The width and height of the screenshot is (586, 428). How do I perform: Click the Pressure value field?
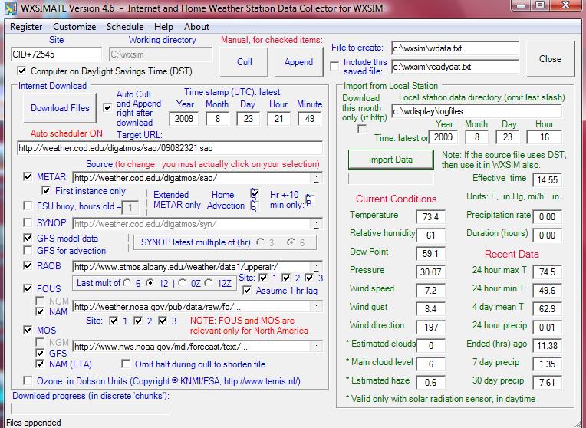click(430, 272)
